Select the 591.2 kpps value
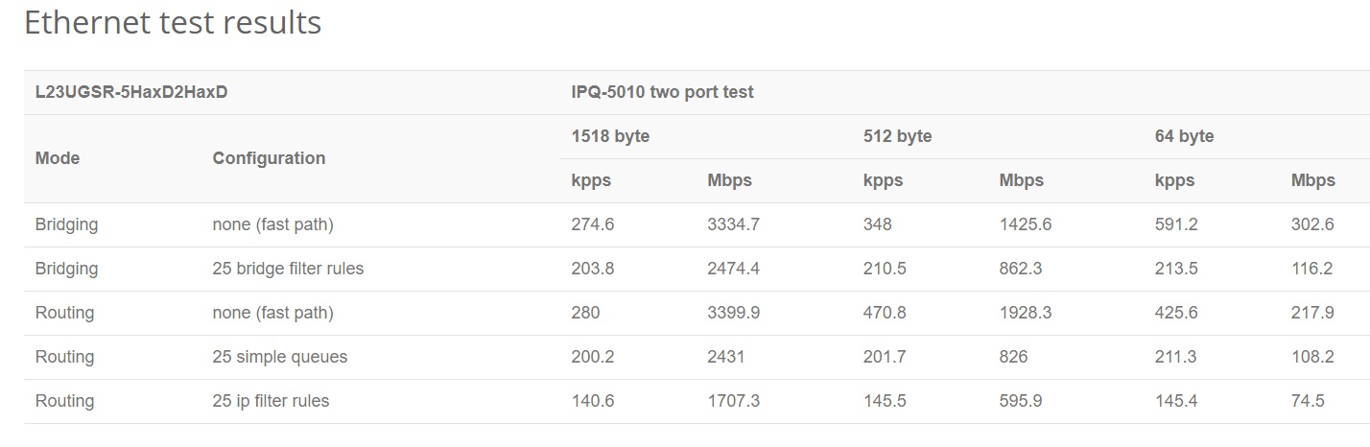The width and height of the screenshot is (1370, 447). 1176,224
